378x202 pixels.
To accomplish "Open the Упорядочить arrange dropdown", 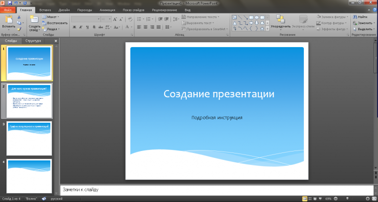I will (x=280, y=23).
